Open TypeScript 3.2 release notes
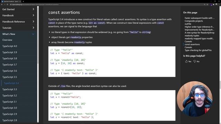The height and width of the screenshot is (124, 221). click(x=10, y=96)
